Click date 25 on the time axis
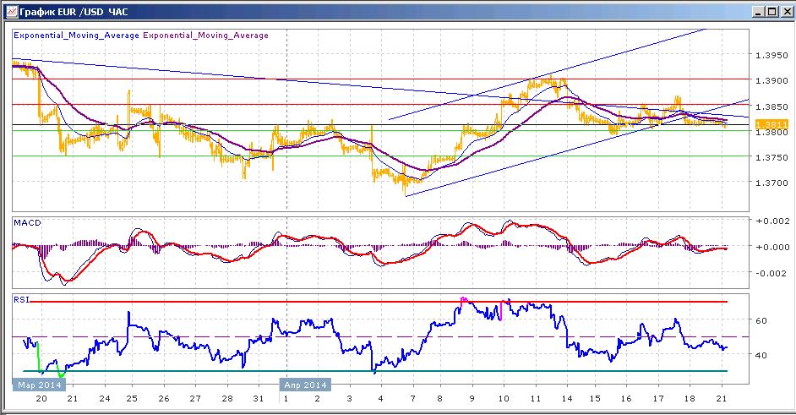This screenshot has height=415, width=796. (132, 399)
